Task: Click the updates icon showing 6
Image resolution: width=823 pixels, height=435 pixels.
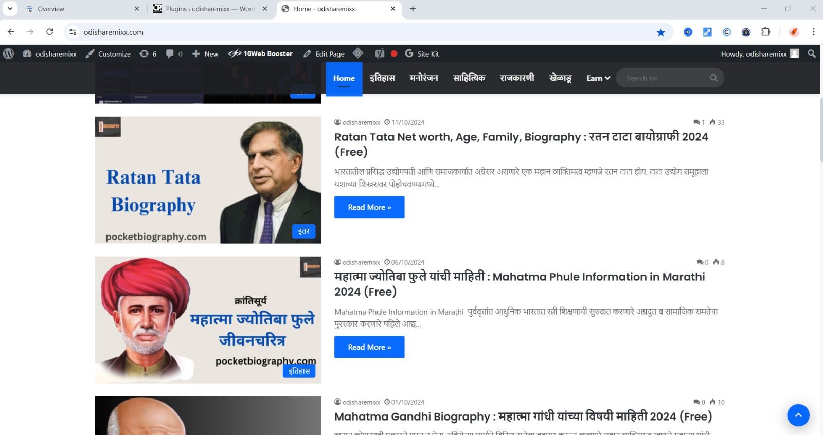Action: [x=148, y=53]
